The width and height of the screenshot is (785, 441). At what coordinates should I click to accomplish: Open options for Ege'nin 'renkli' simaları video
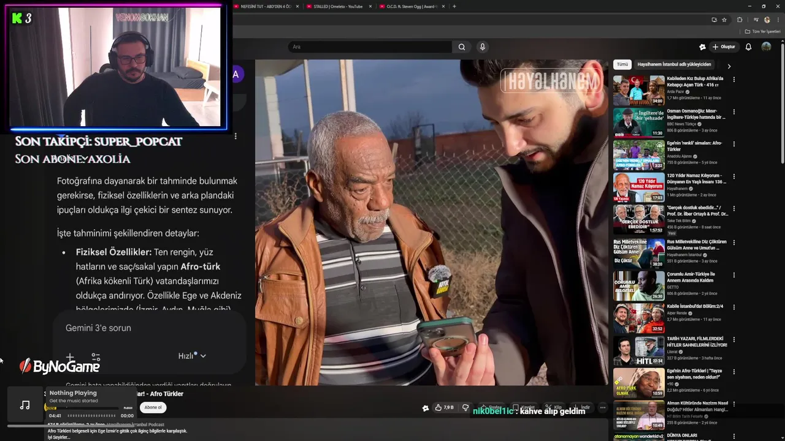pyautogui.click(x=733, y=144)
